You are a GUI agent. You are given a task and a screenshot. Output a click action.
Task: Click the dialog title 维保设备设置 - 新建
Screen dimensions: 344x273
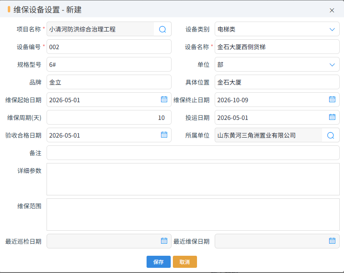(47, 10)
